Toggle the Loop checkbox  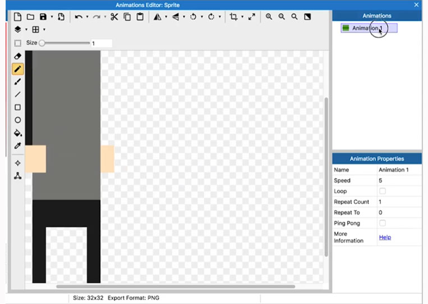tap(383, 191)
